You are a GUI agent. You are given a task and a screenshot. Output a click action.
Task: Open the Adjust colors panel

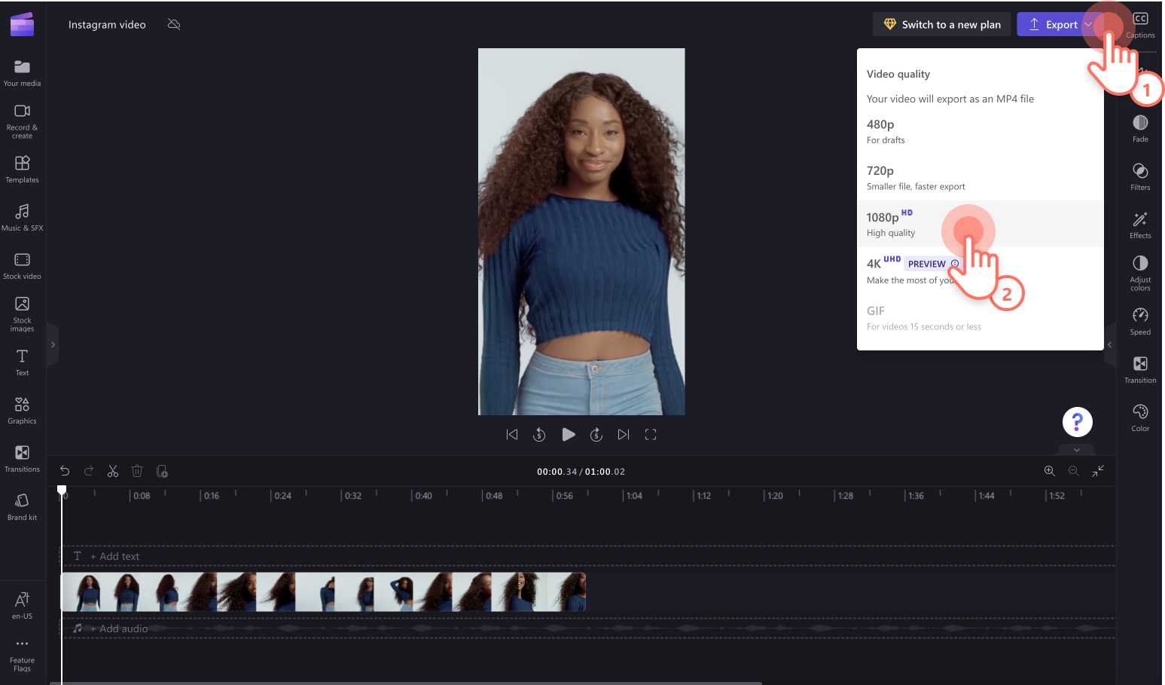point(1139,273)
